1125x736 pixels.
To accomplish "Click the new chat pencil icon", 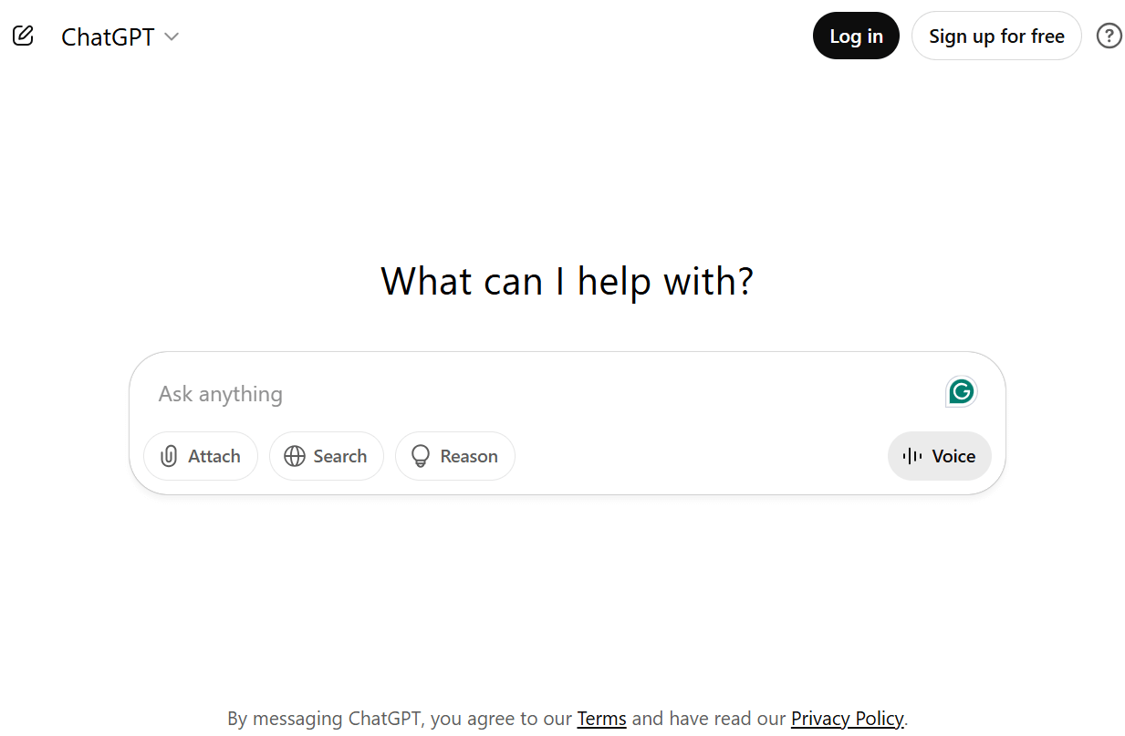I will point(23,36).
